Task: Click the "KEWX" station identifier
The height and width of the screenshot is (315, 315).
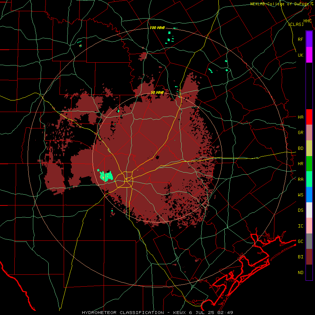Action: tap(180, 313)
